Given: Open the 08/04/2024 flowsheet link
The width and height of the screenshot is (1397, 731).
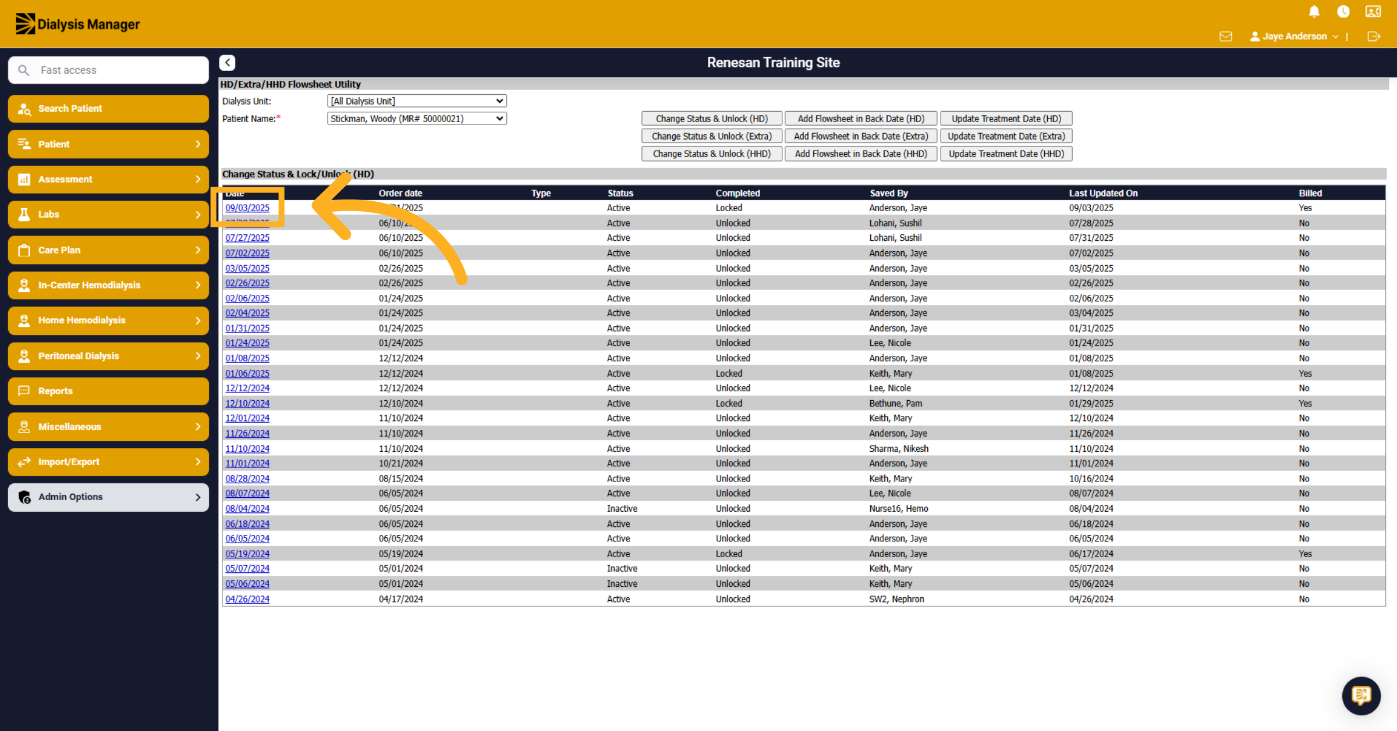Looking at the screenshot, I should pyautogui.click(x=247, y=508).
